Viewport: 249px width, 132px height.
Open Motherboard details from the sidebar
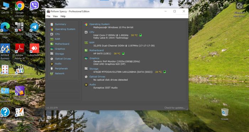(62, 44)
